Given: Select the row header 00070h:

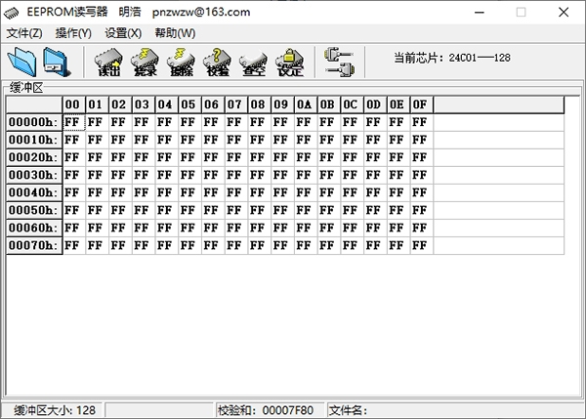Looking at the screenshot, I should 34,245.
